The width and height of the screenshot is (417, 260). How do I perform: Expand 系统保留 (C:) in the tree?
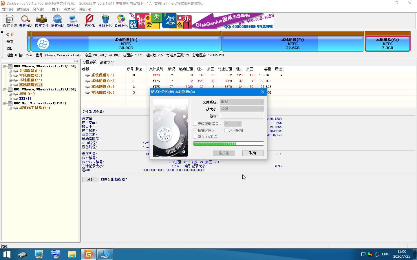coord(10,71)
